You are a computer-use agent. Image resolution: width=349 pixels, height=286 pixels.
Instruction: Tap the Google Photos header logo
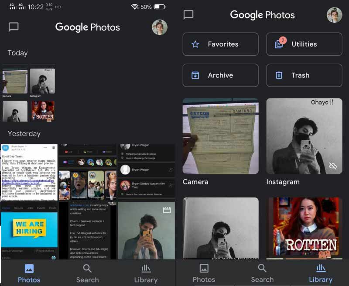[262, 14]
